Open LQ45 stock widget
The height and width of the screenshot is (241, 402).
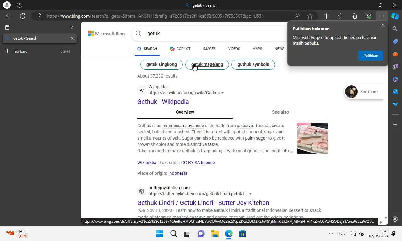tap(17, 233)
